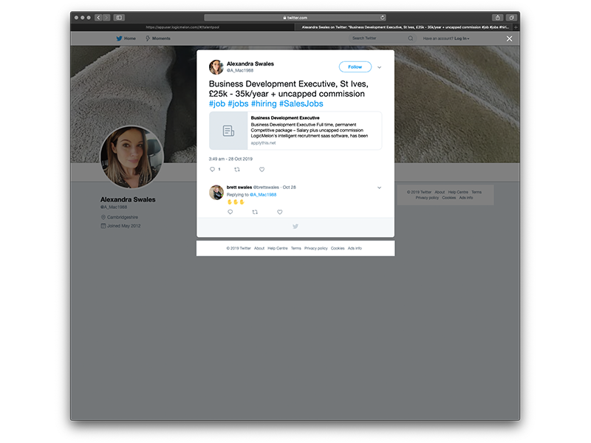Click the Help Centre link in the right sidebar
The image size is (591, 443).
pos(458,192)
